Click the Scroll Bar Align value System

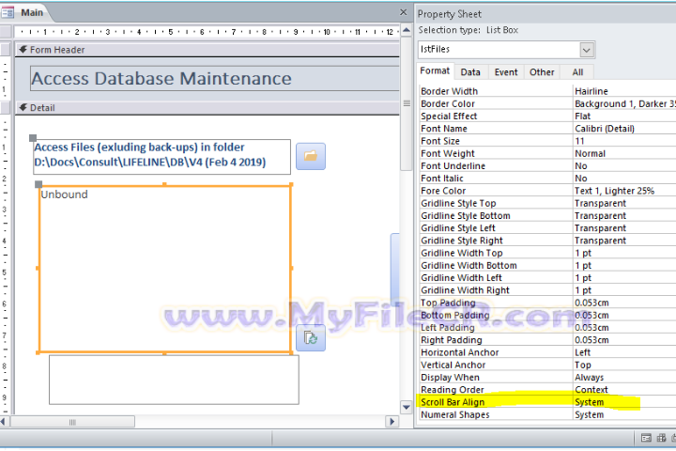pyautogui.click(x=624, y=402)
